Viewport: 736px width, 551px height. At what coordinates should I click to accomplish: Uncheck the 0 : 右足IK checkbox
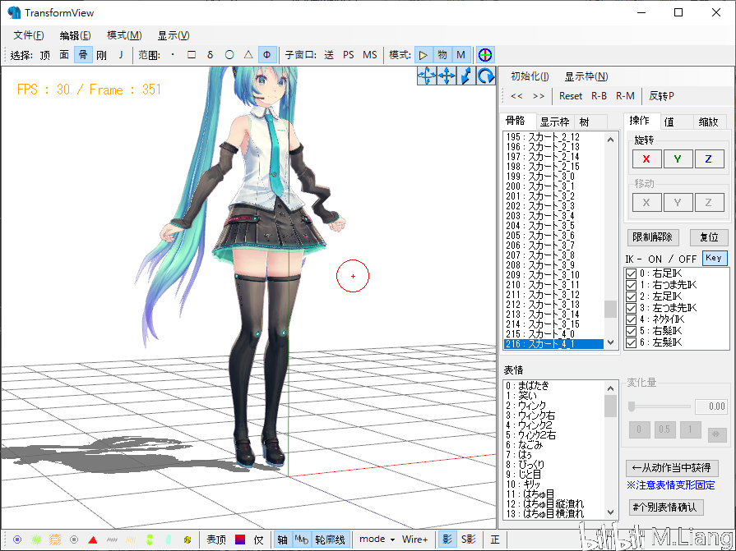click(632, 273)
